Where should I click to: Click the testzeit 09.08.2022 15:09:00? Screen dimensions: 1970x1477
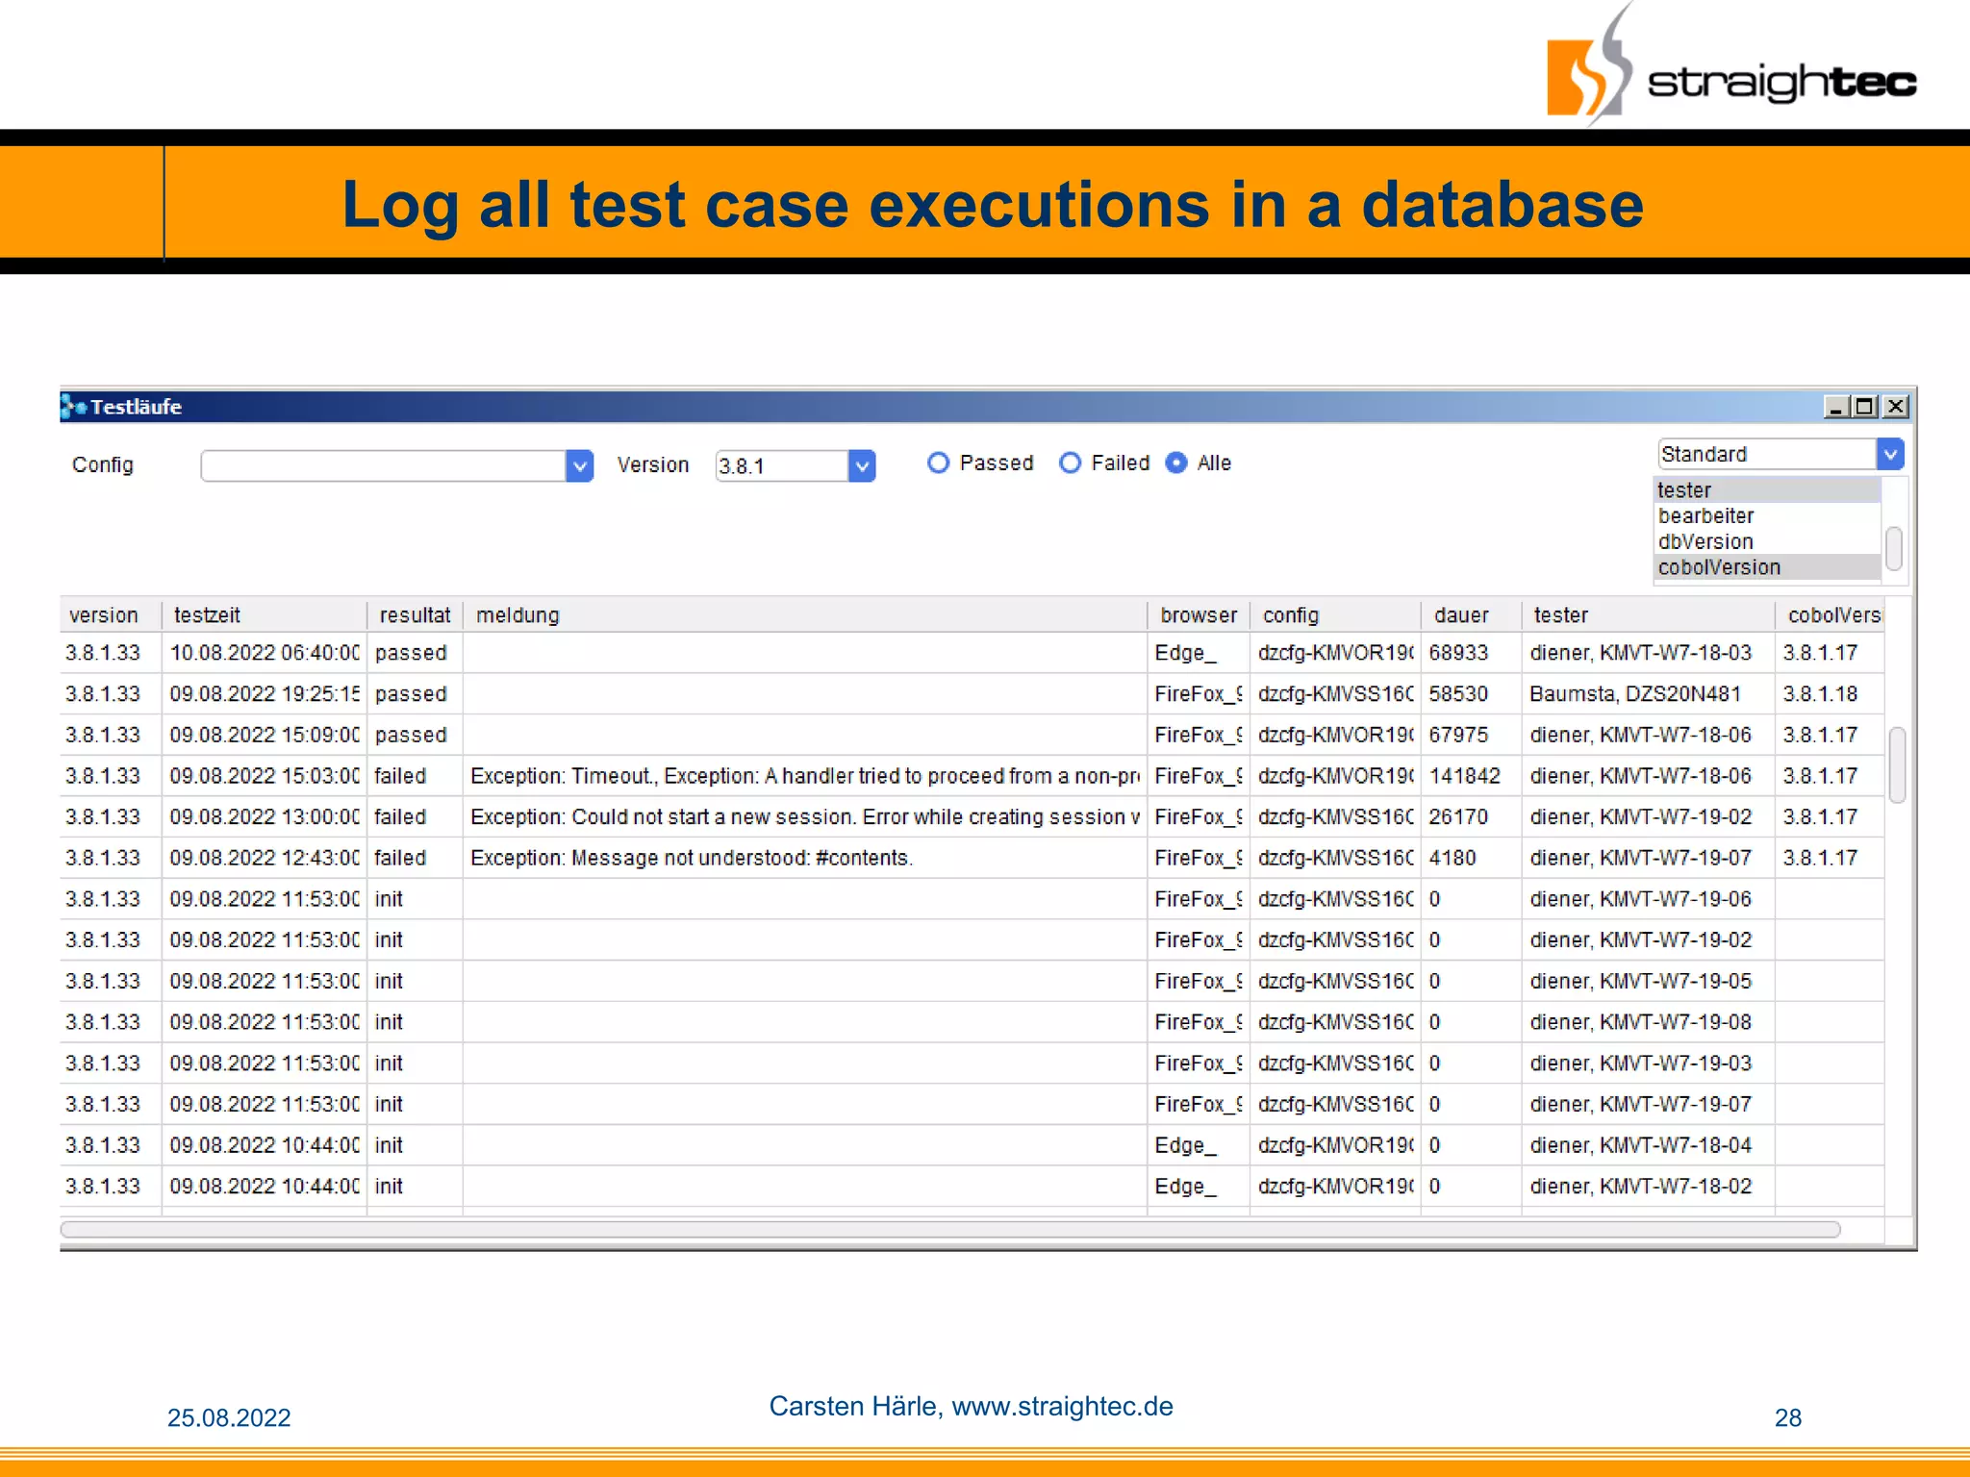pyautogui.click(x=265, y=735)
